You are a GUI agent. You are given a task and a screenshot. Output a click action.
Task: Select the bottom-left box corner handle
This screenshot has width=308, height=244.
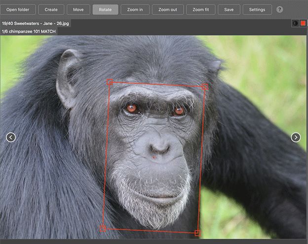click(103, 228)
